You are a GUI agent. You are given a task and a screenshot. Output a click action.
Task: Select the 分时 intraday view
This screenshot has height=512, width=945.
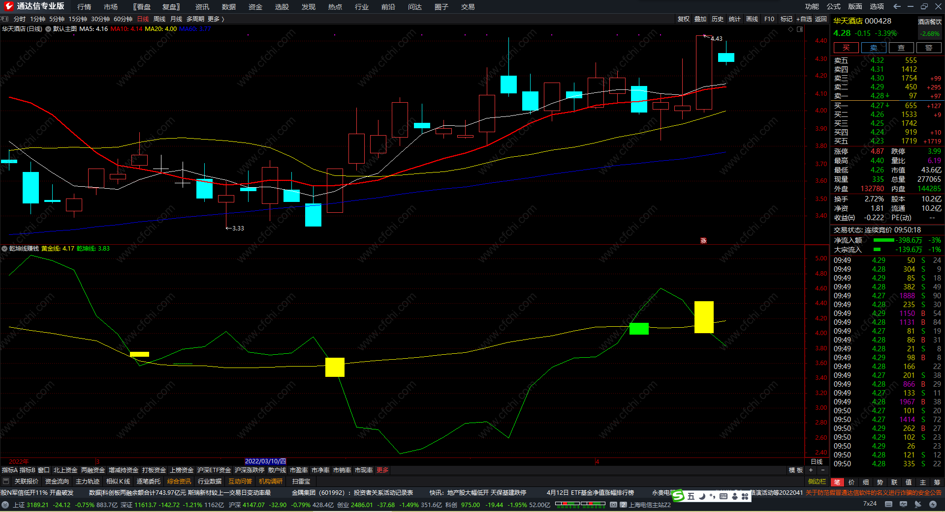[x=20, y=19]
